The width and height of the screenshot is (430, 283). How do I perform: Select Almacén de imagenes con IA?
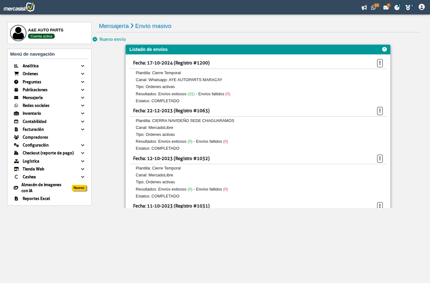(x=41, y=188)
